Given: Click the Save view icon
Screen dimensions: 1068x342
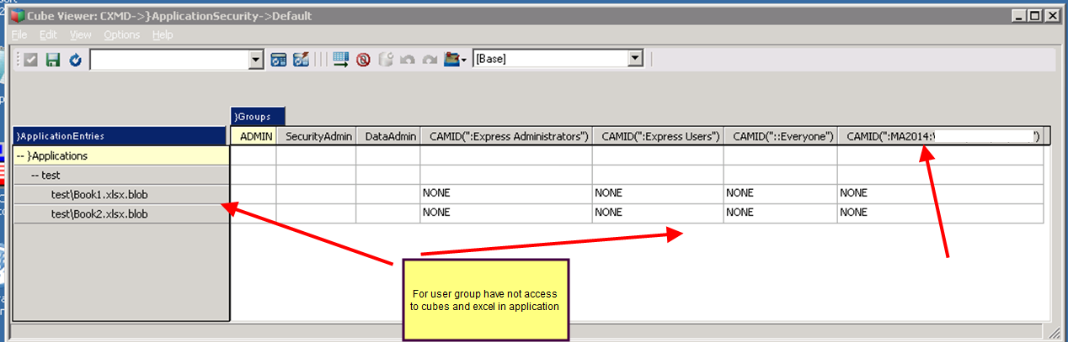Looking at the screenshot, I should pos(53,60).
